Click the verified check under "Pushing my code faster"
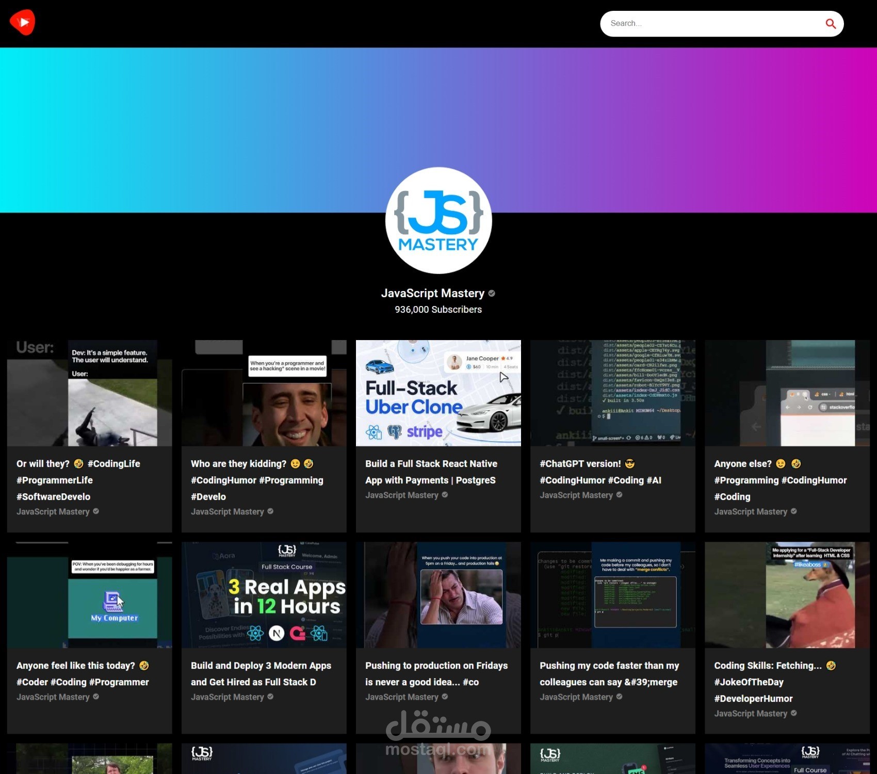The image size is (877, 774). 619,697
